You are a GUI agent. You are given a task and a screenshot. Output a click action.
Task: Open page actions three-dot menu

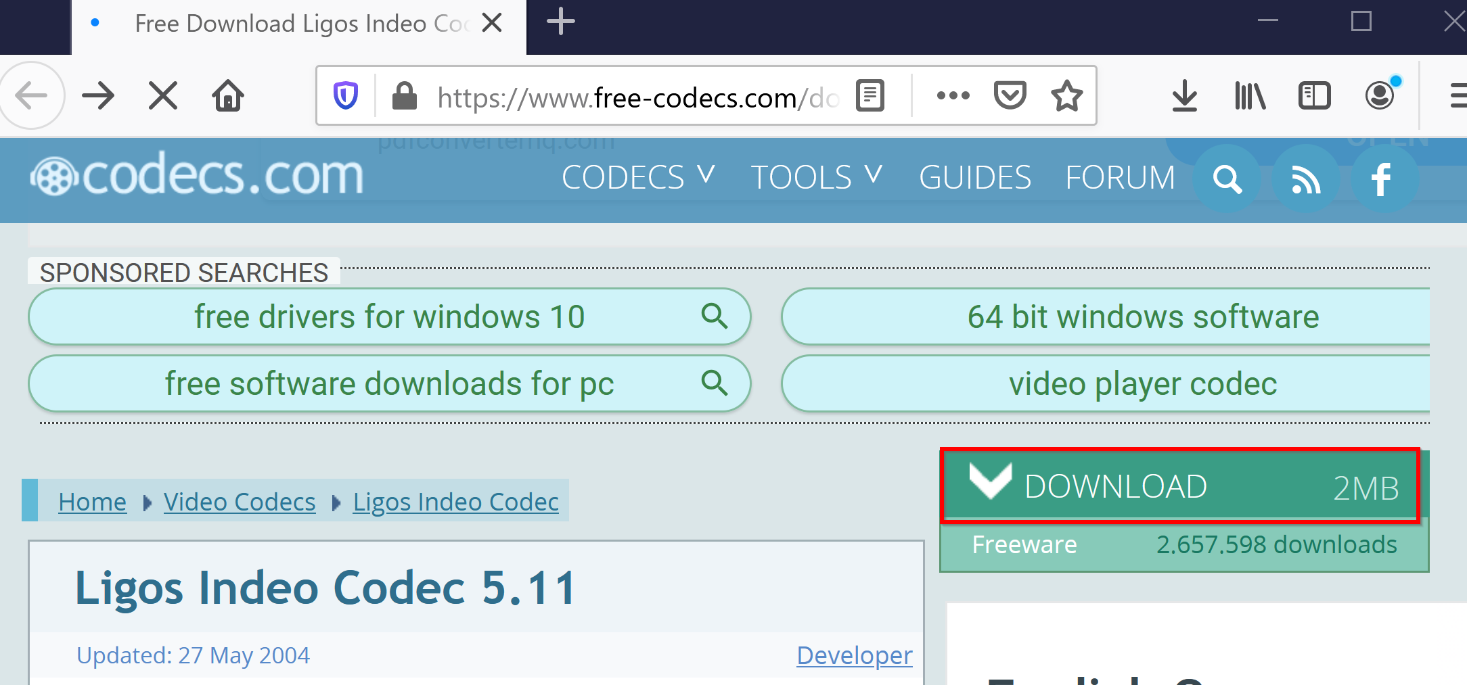(x=953, y=96)
